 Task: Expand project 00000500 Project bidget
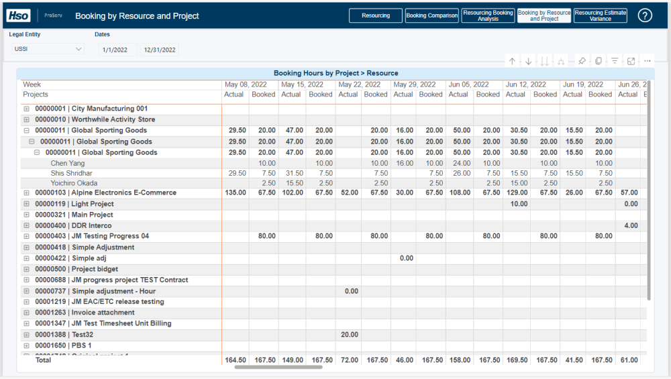(x=27, y=269)
